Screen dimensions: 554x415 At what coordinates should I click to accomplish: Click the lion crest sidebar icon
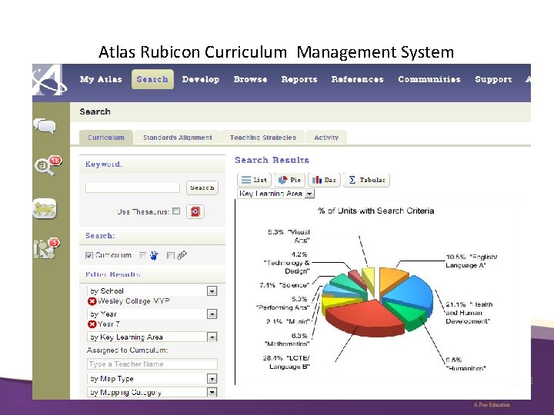click(45, 208)
